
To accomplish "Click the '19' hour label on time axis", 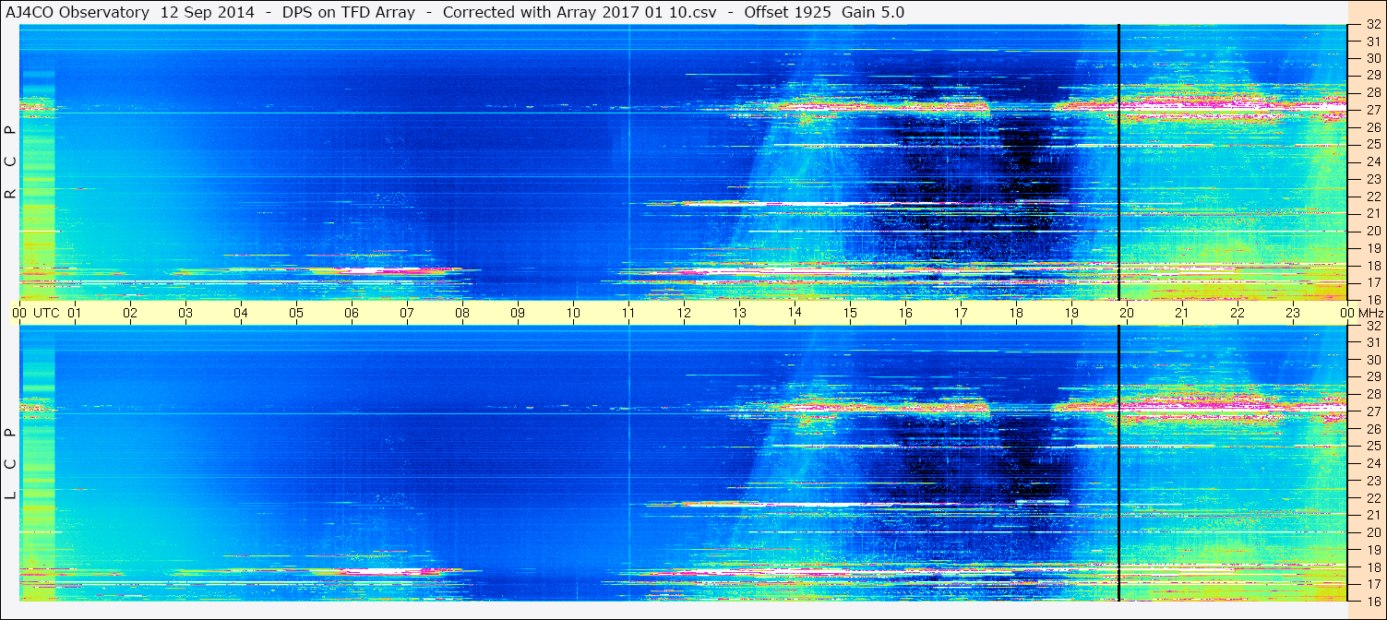I will pos(1071,313).
